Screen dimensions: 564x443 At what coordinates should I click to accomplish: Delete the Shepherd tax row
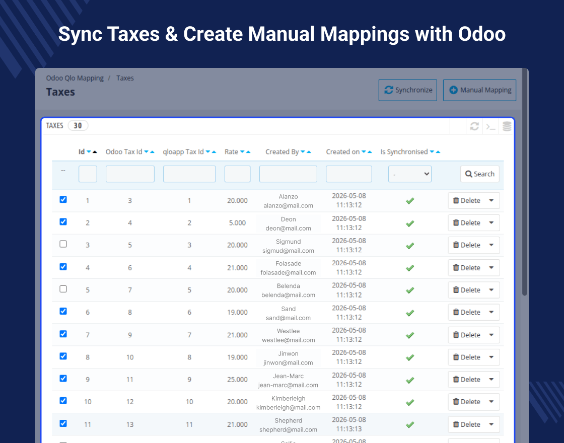coord(466,424)
